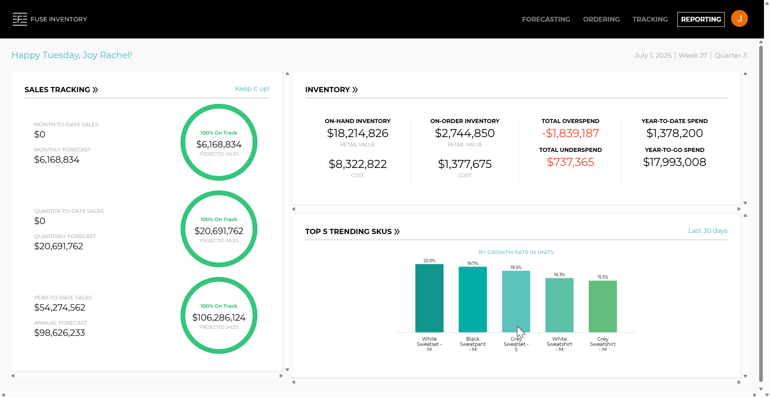Screen dimensions: 770x398
Task: Click the Inventory double-chevron arrow
Action: coord(355,90)
